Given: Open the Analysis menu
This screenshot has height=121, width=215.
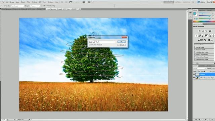Looking at the screenshot, I should coord(34,2).
